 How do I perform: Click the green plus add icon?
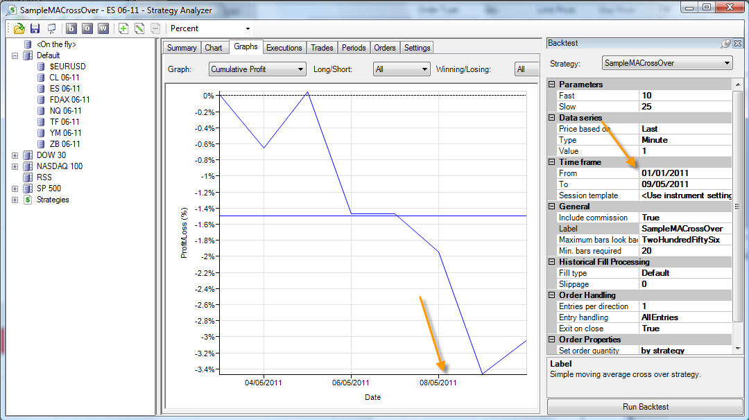click(x=123, y=28)
